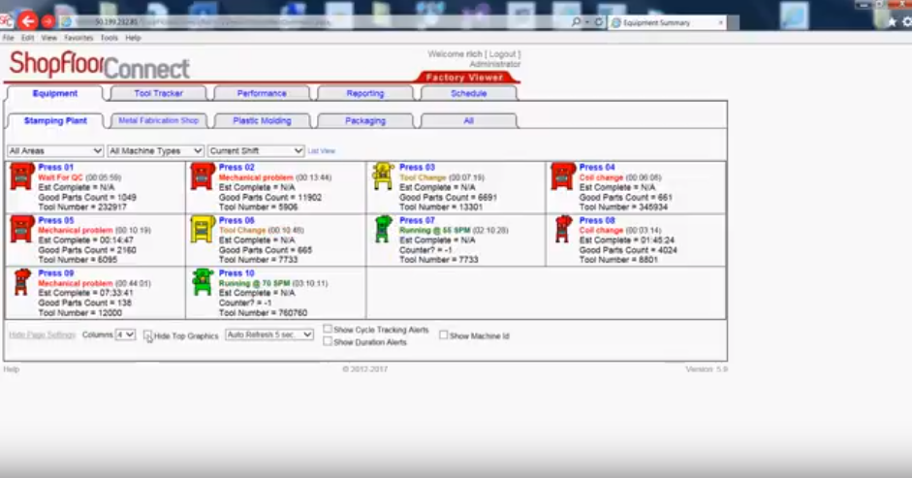This screenshot has height=478, width=912.
Task: Click the green Press 10 machine icon
Action: coord(202,282)
